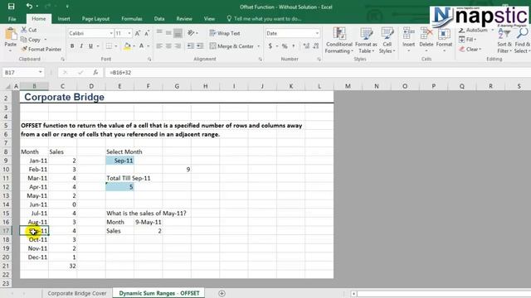Open Conditional Formatting menu
The width and height of the screenshot is (531, 298).
click(x=339, y=41)
